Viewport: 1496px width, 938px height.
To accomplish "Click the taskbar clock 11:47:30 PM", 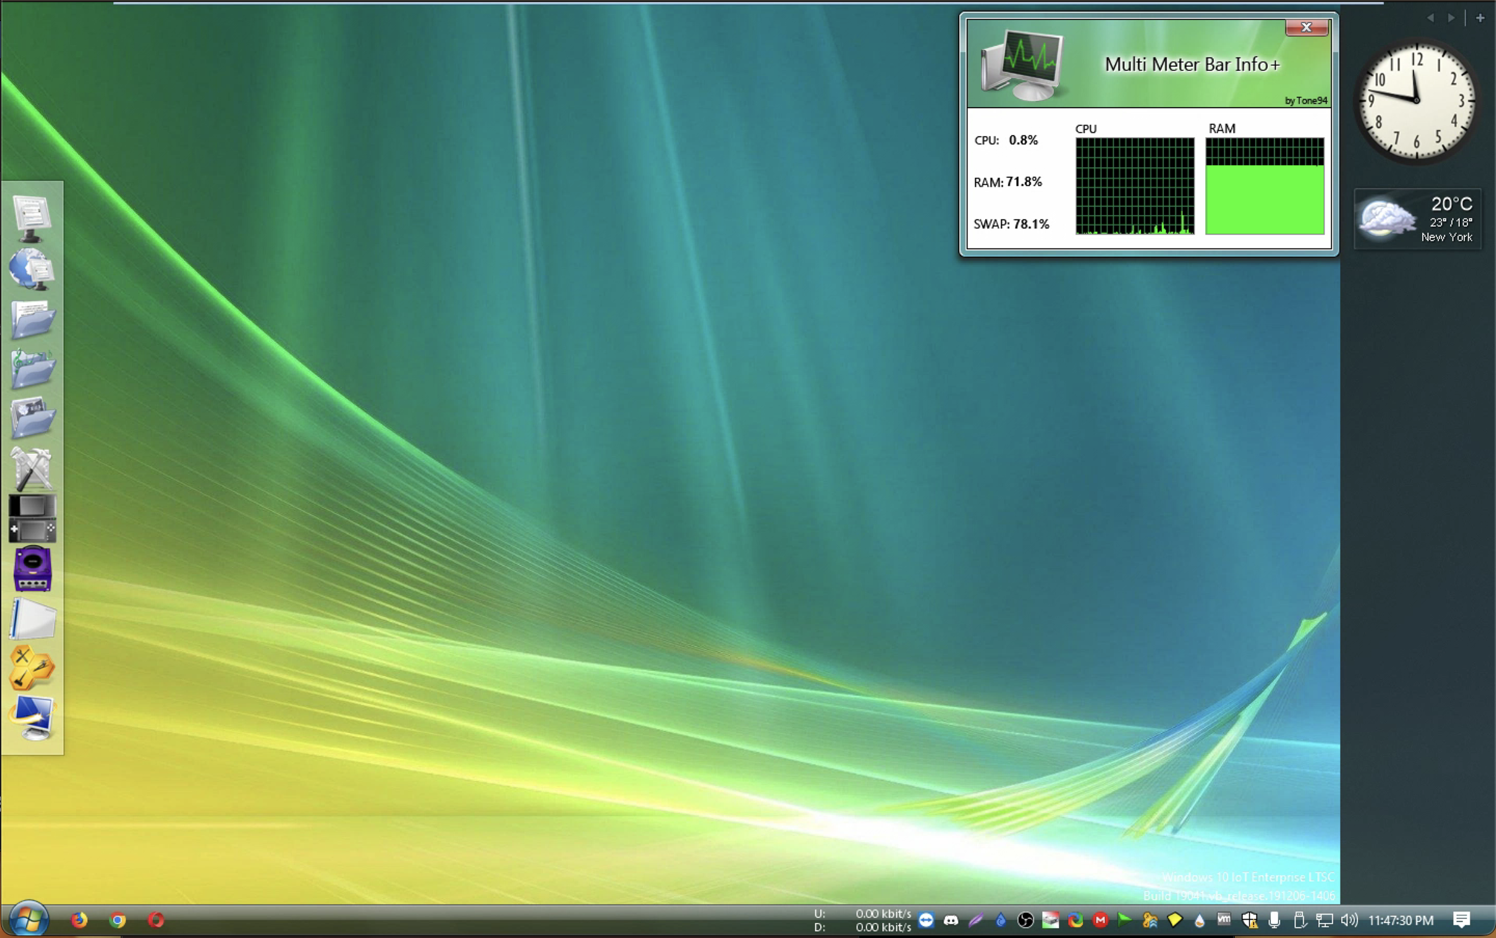I will coord(1401,920).
